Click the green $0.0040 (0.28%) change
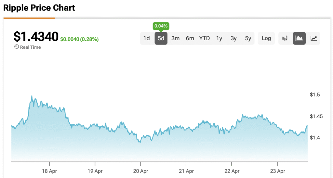333x178 pixels. coord(79,39)
